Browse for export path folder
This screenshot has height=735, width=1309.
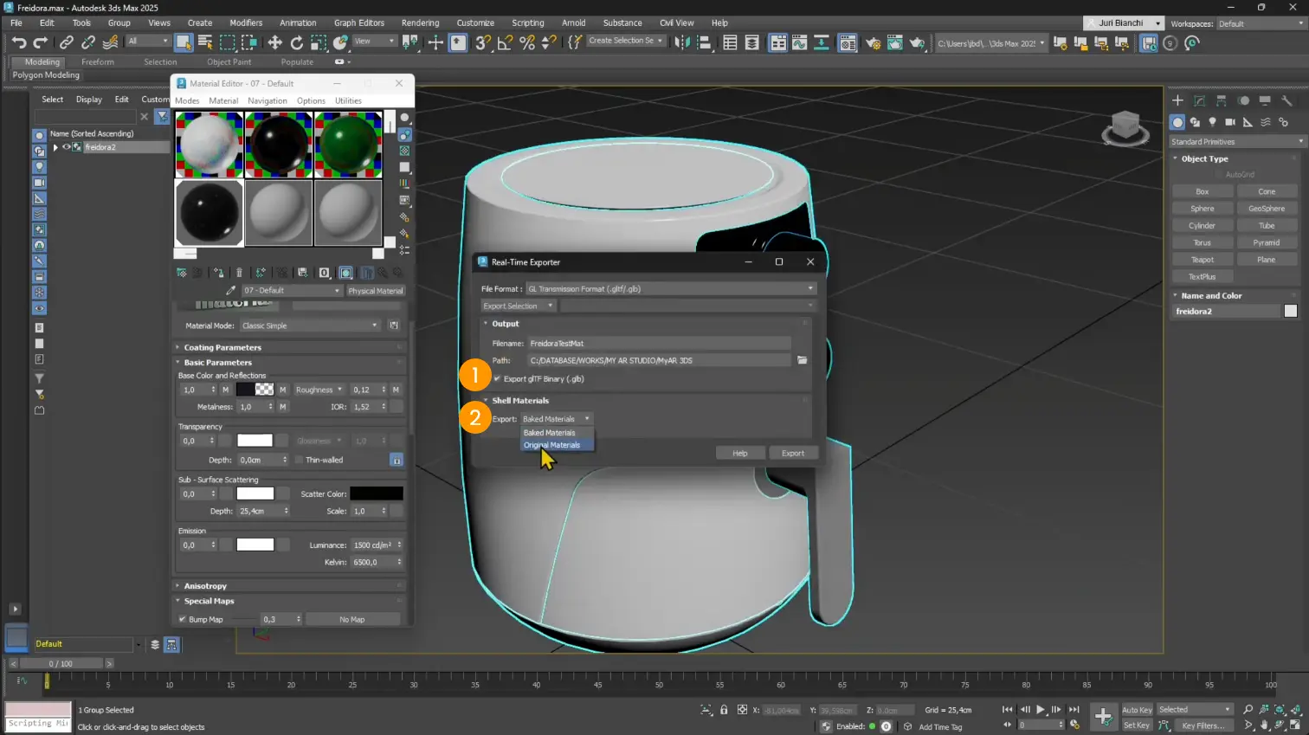[x=803, y=360]
